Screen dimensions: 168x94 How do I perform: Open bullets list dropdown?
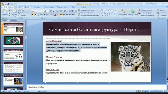click(63, 11)
